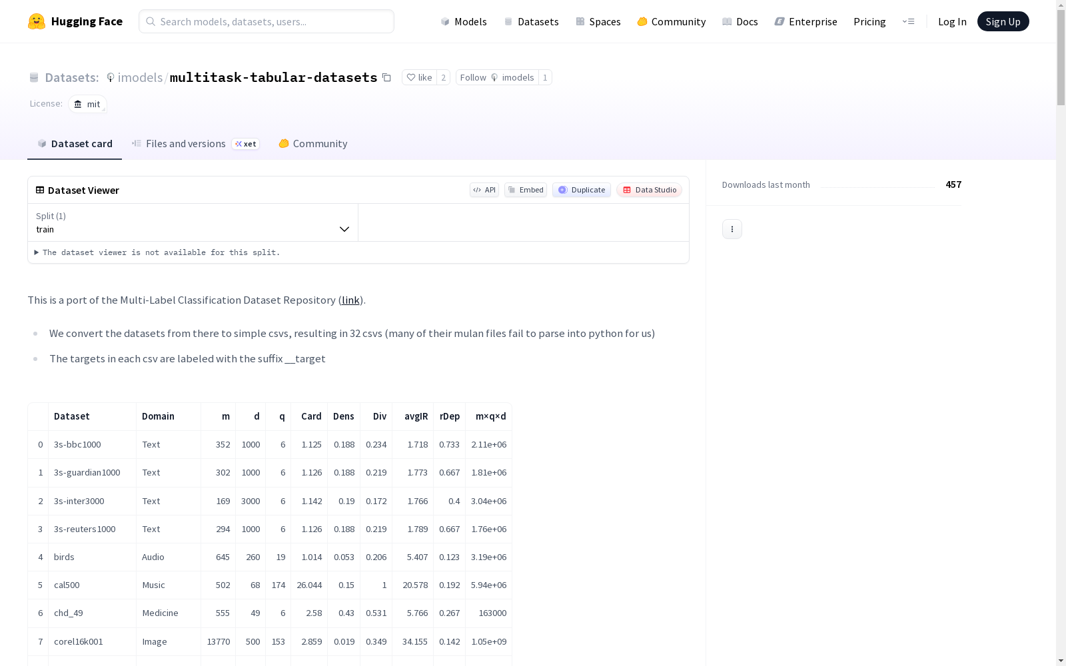Click the Sign Up button
The height and width of the screenshot is (666, 1066).
[x=1003, y=21]
